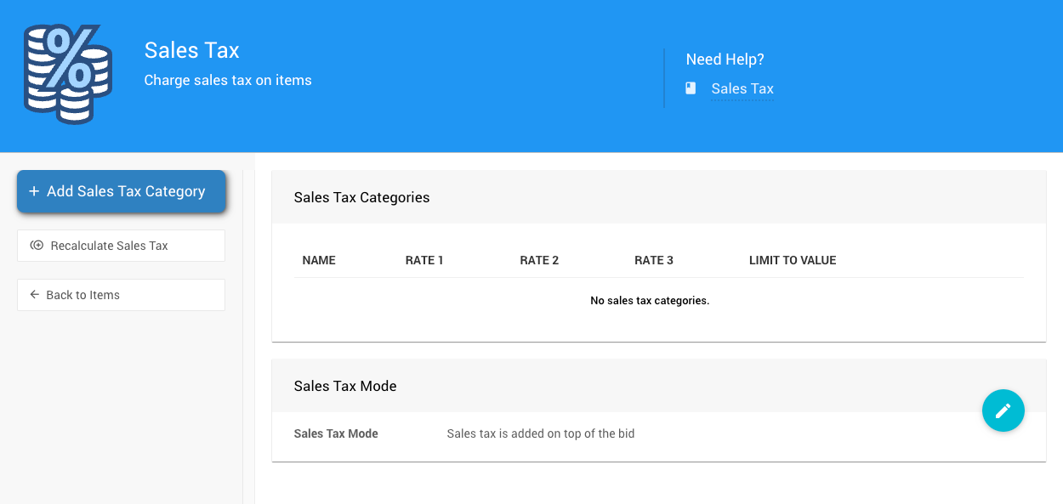
Task: Click the NAME column header
Action: point(319,261)
